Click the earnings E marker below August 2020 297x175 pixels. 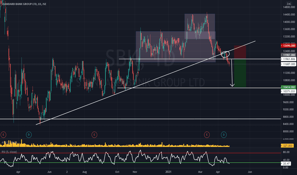(x=94, y=135)
